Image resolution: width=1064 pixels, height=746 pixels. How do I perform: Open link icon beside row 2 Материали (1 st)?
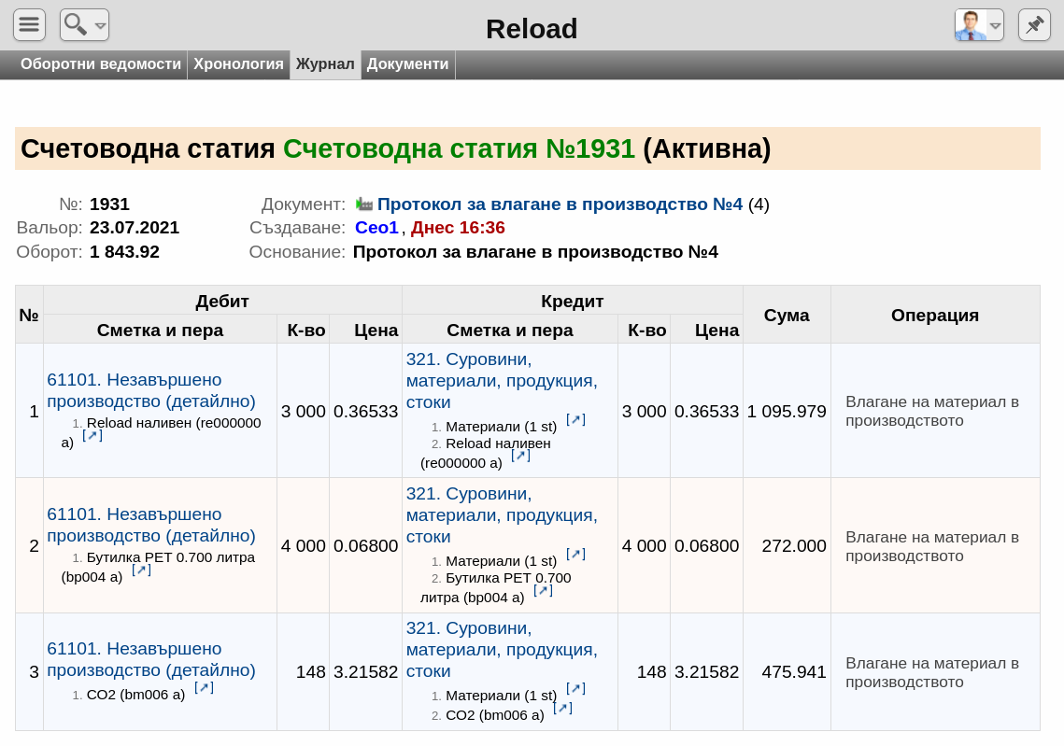575,554
